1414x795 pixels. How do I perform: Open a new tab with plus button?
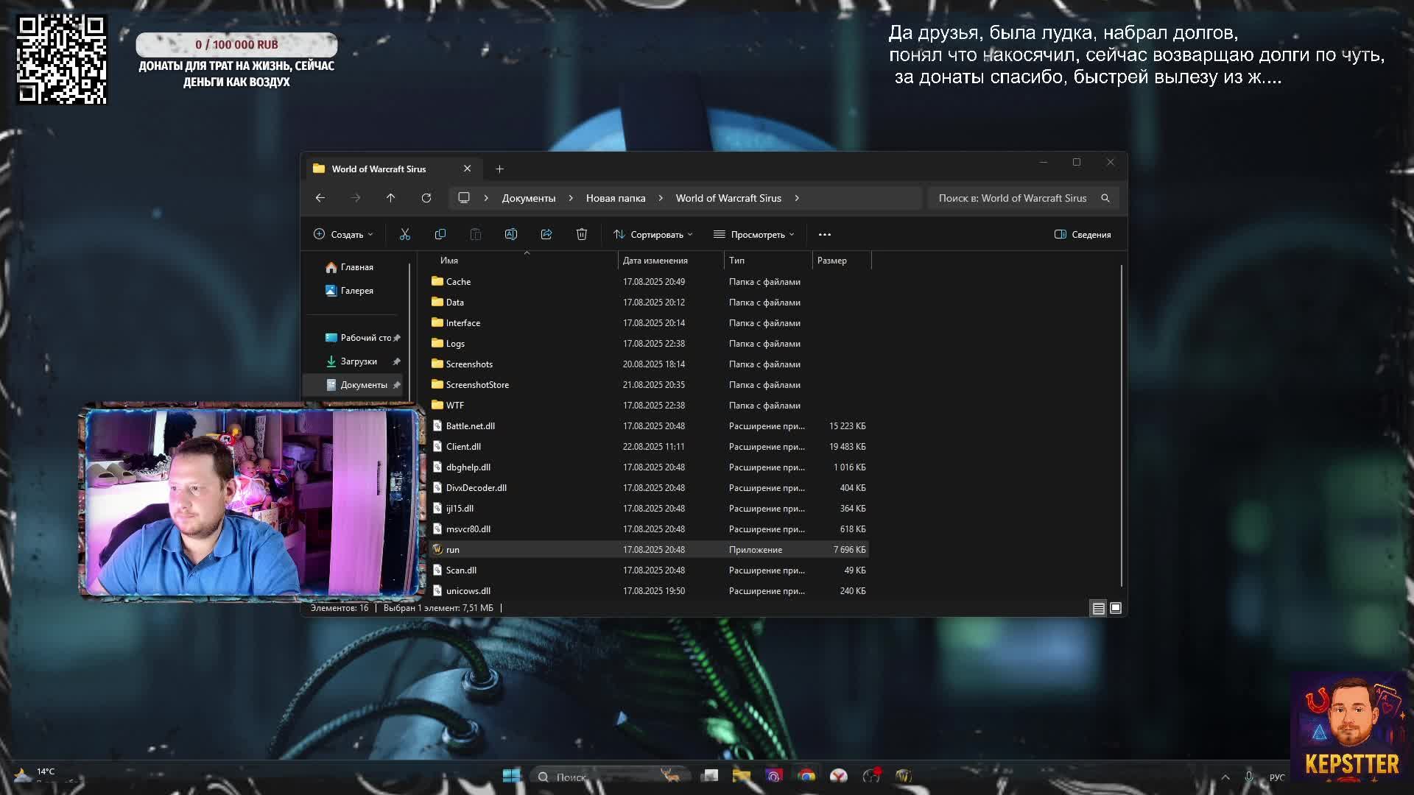(499, 169)
